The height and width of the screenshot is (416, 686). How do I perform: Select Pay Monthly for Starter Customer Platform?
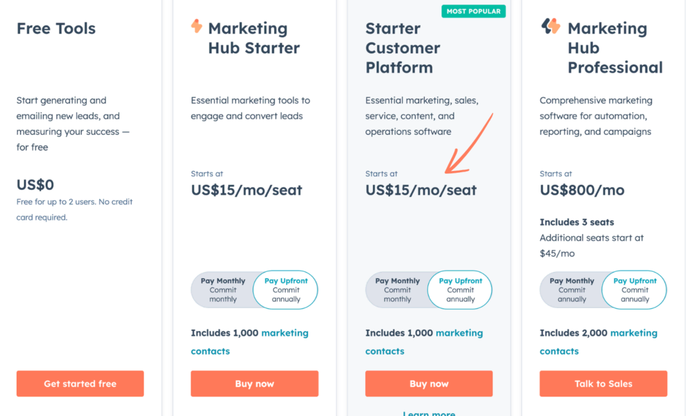pyautogui.click(x=397, y=290)
